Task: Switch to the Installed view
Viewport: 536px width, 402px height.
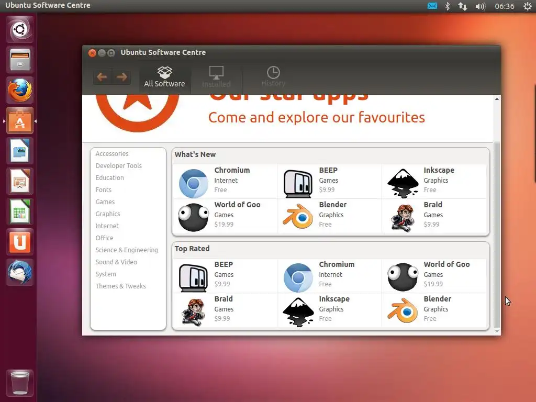Action: coord(216,77)
